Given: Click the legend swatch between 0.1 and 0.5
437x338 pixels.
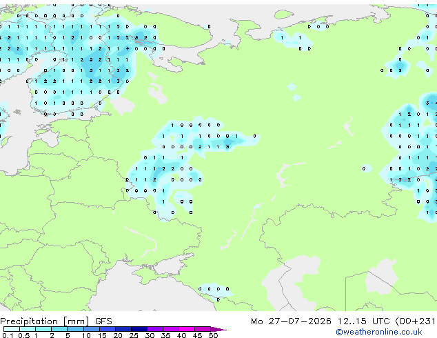Looking at the screenshot, I should pyautogui.click(x=12, y=329).
